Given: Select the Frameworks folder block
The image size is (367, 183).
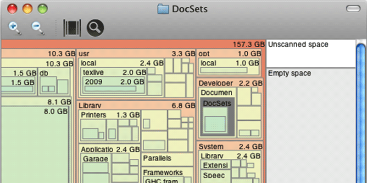Looking at the screenshot, I should pyautogui.click(x=163, y=172).
